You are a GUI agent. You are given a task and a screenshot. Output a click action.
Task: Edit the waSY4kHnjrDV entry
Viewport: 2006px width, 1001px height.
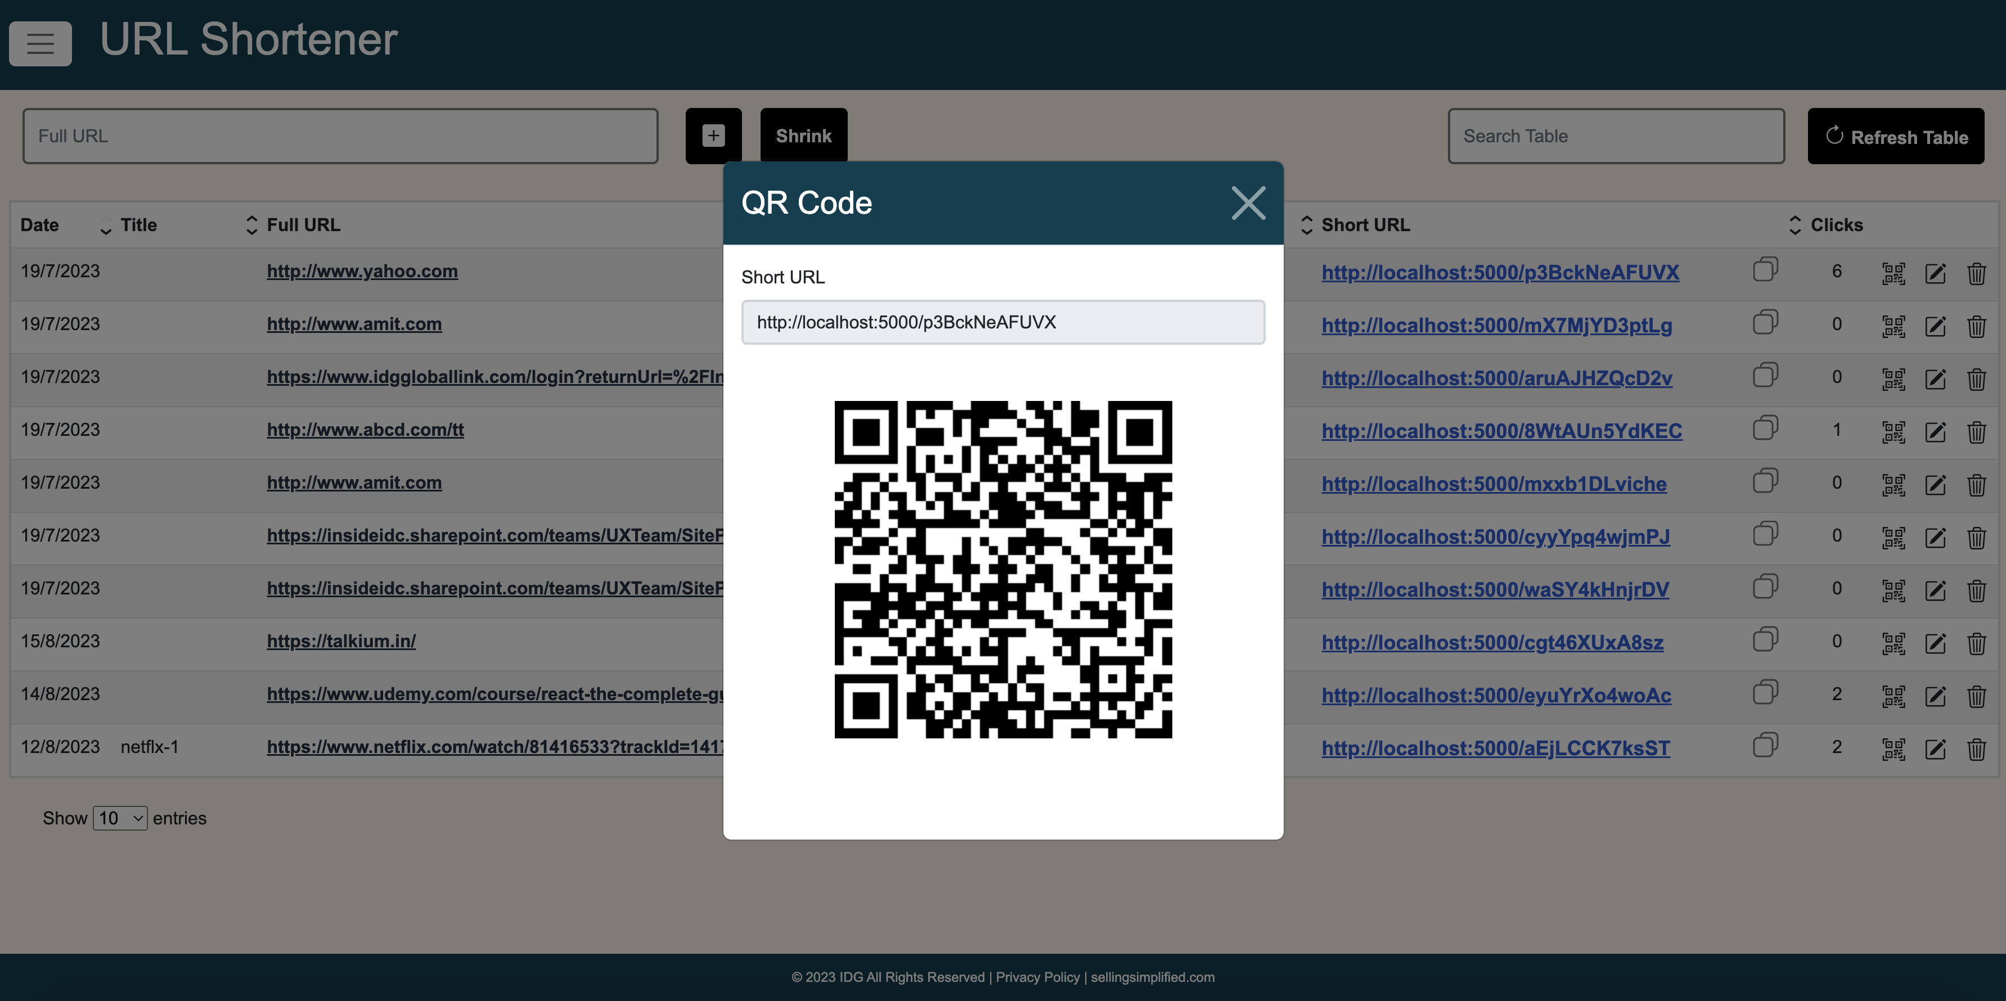(x=1935, y=591)
